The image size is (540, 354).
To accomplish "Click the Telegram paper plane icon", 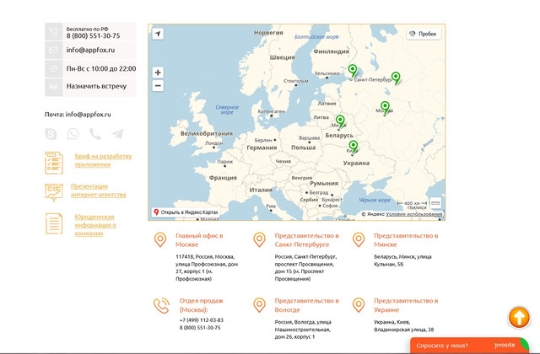I will 118,134.
